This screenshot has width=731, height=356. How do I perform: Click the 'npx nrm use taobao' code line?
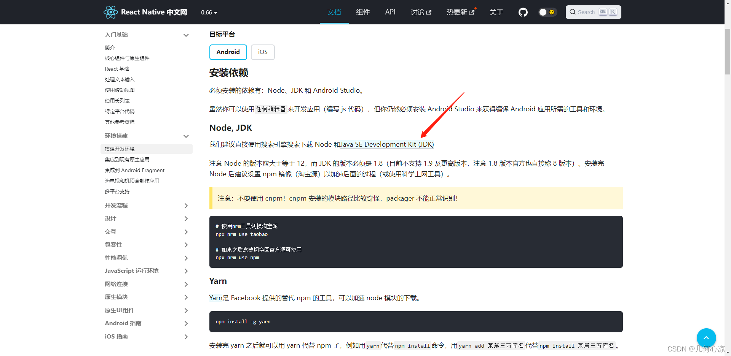241,234
